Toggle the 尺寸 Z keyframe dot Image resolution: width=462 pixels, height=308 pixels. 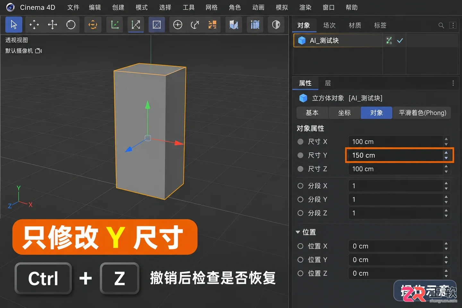300,169
